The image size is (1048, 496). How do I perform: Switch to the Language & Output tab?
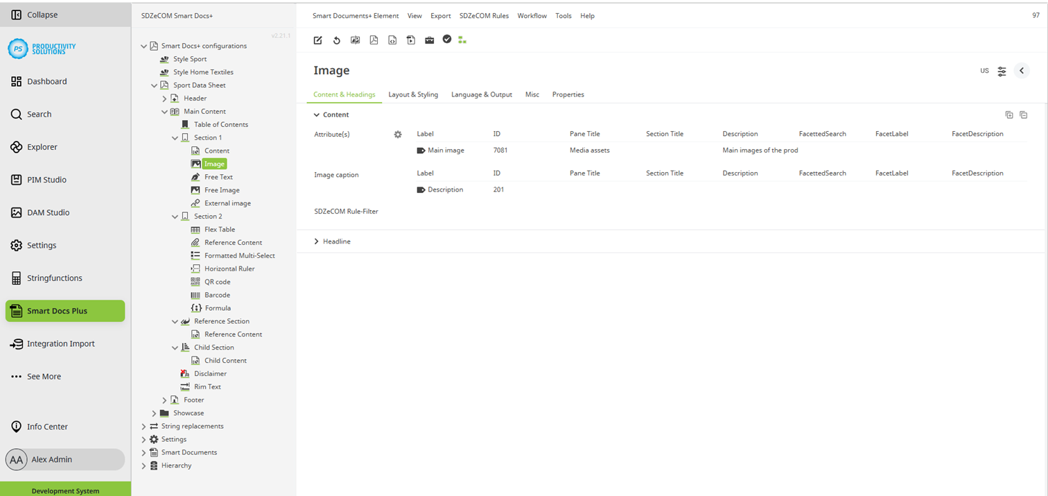pyautogui.click(x=482, y=94)
